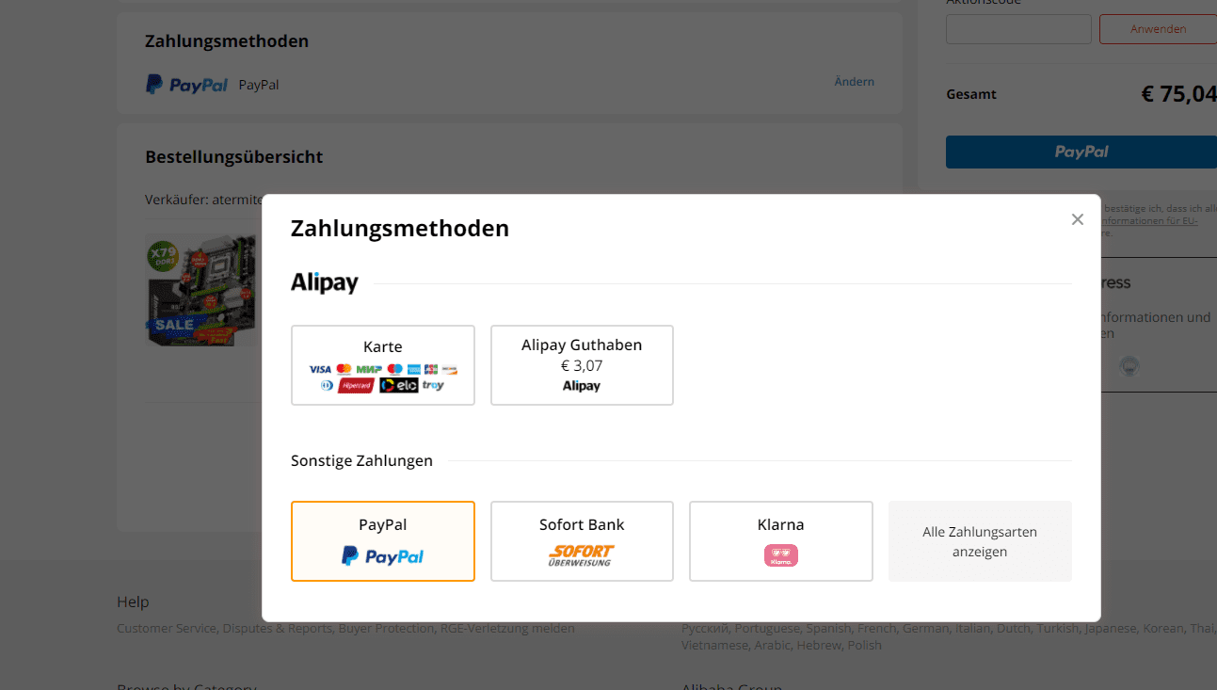Viewport: 1217px width, 690px height.
Task: Choose Alipay Guthaben payment option
Action: click(x=582, y=365)
